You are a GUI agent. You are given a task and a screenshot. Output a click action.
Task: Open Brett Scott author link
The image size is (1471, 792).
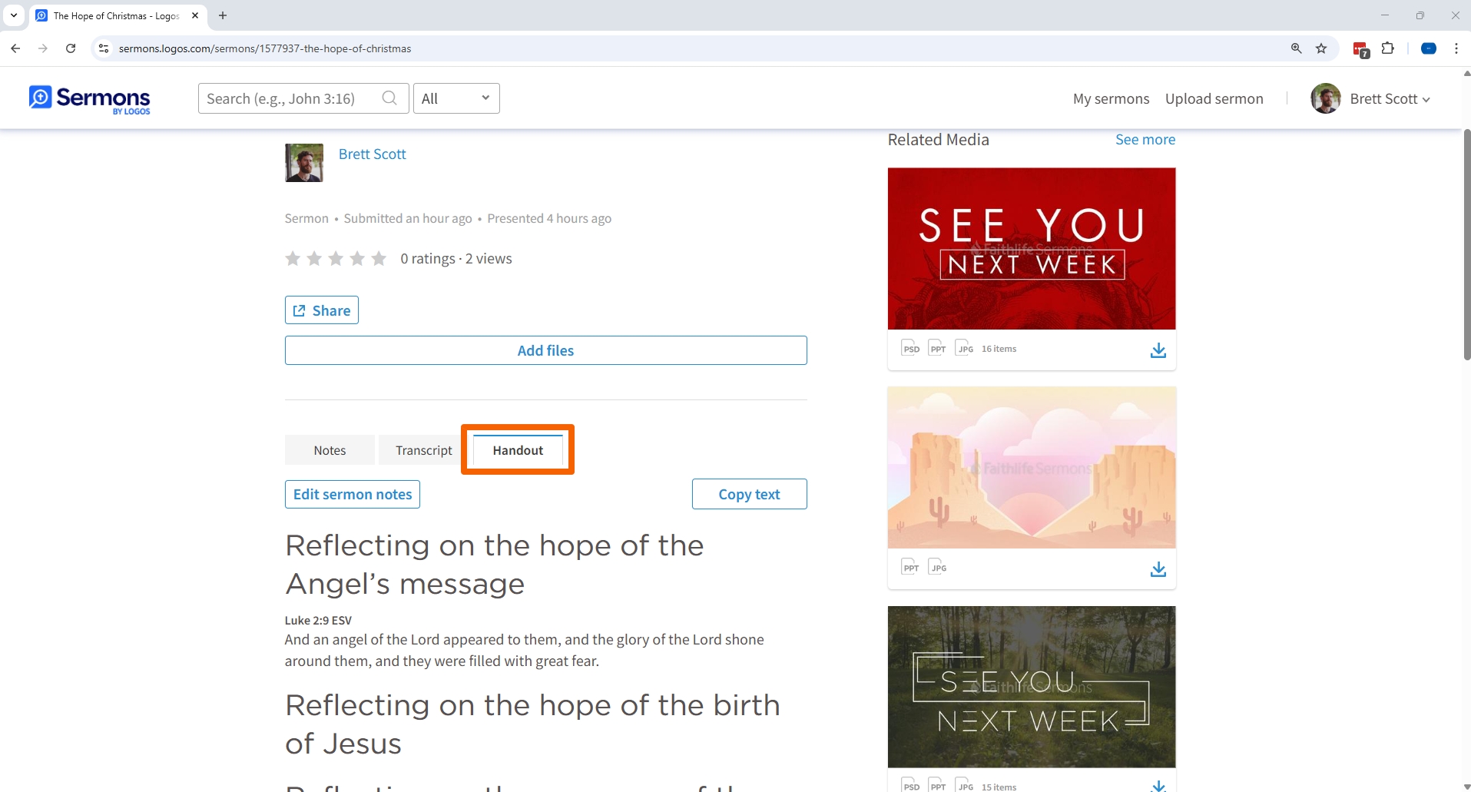pos(372,154)
